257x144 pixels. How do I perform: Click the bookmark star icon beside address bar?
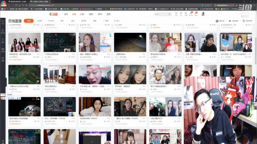[26, 5]
